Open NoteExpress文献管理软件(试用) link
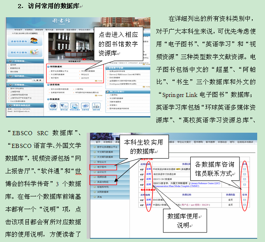Viewport: 265px width, 242px height. pyautogui.click(x=123, y=84)
